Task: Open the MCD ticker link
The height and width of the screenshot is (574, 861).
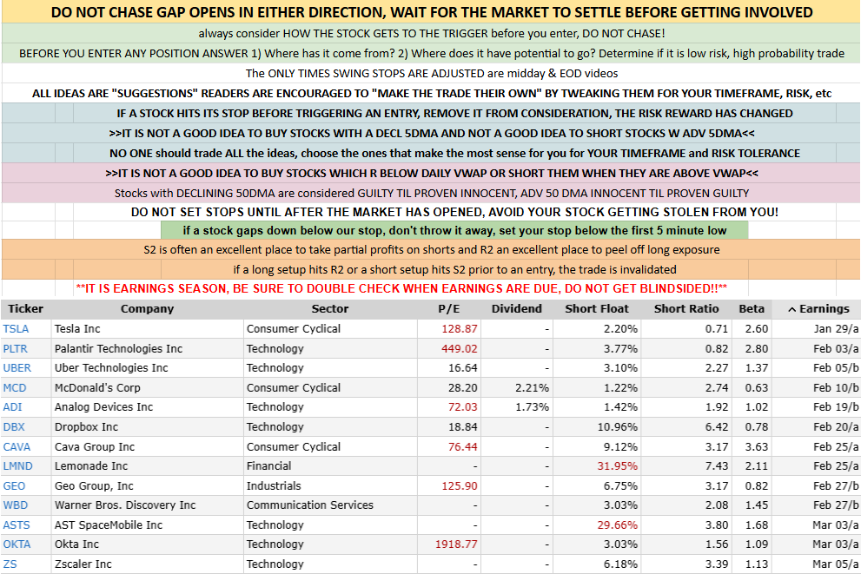Action: pos(15,387)
